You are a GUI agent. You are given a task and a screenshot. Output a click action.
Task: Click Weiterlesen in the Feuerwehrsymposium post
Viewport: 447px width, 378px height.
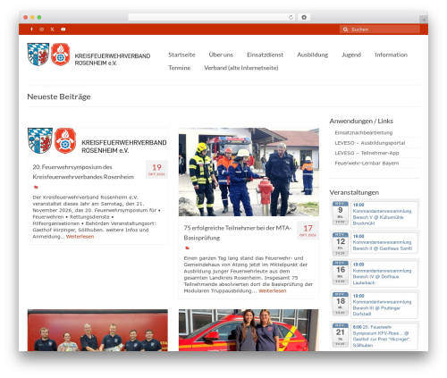tap(80, 237)
